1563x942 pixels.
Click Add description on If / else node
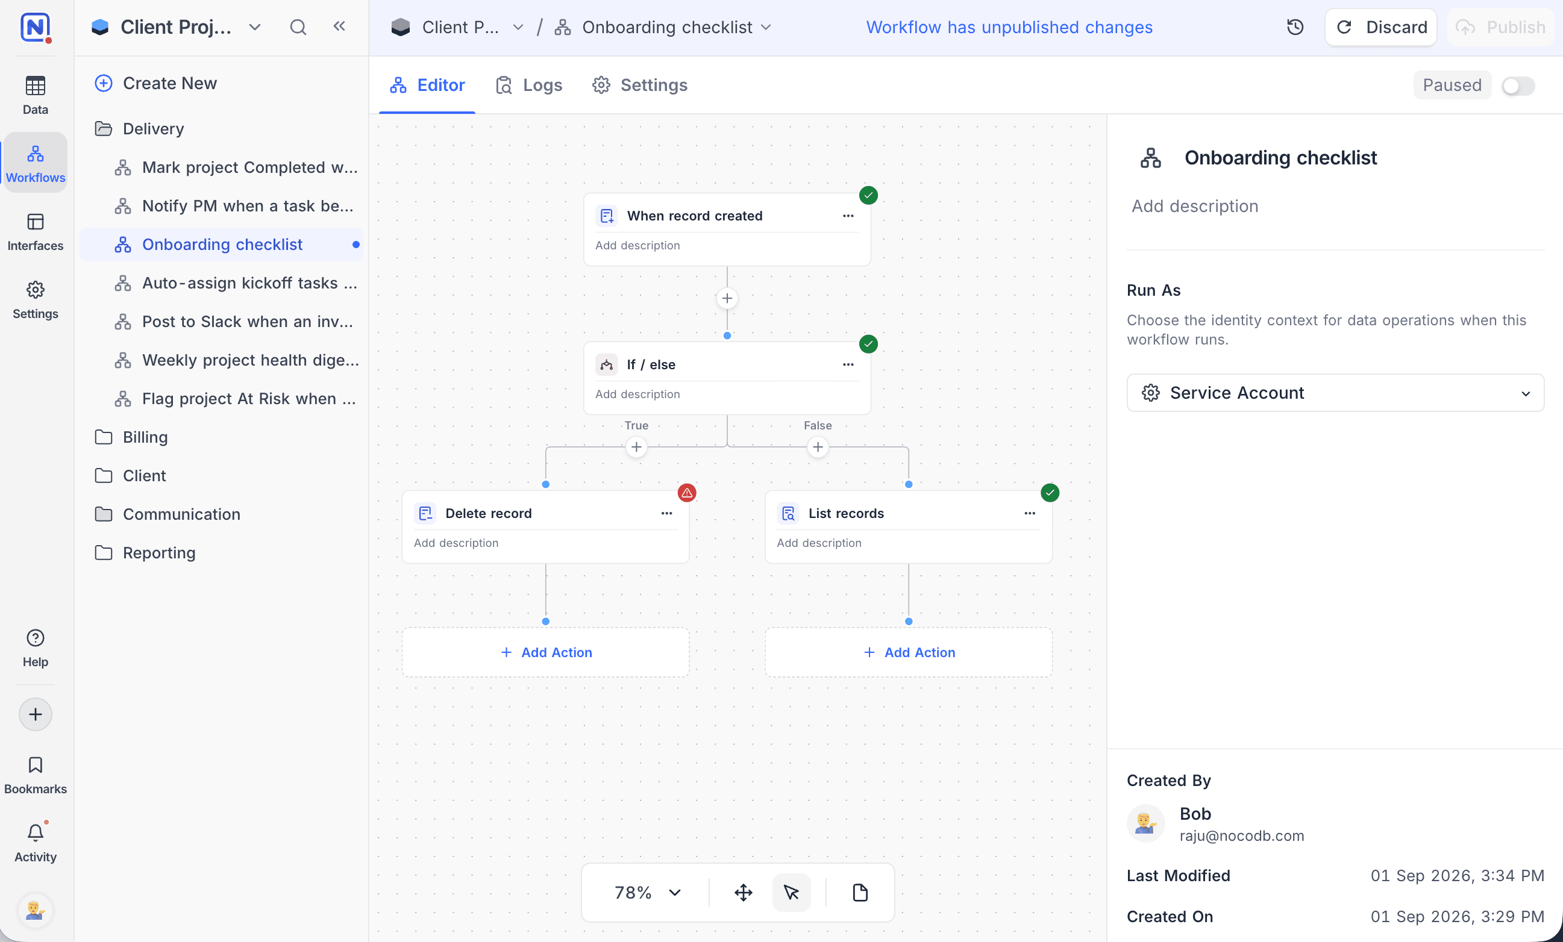click(637, 395)
